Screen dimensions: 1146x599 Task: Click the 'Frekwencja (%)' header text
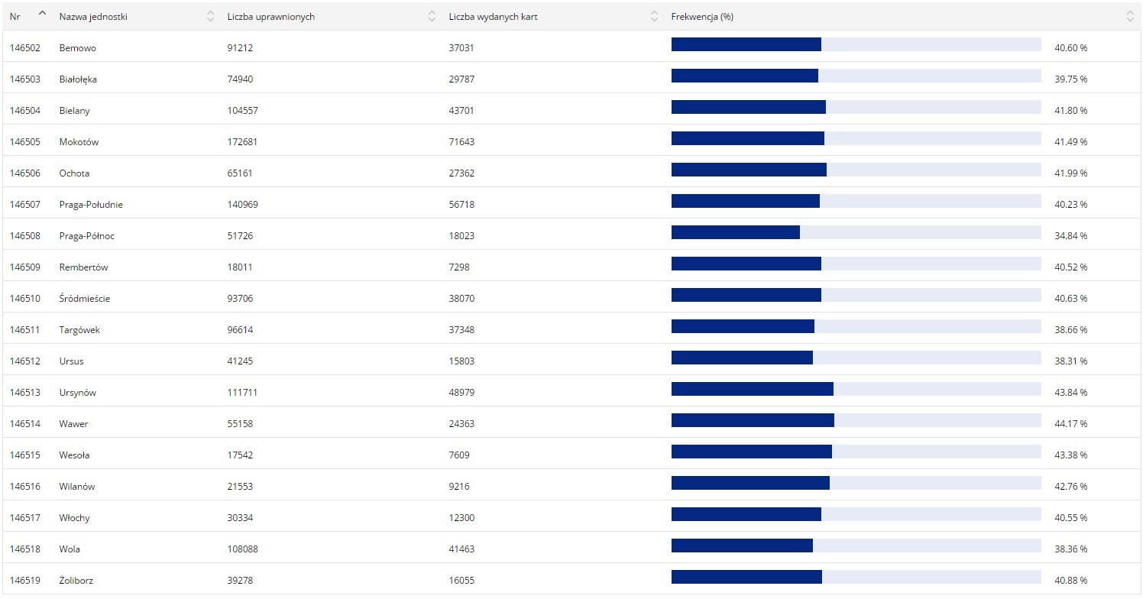(x=702, y=17)
